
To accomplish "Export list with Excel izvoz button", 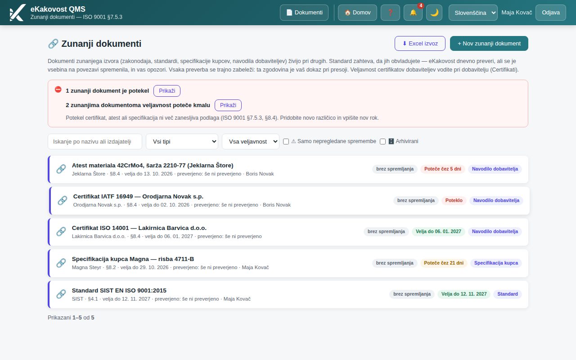I will (x=420, y=44).
